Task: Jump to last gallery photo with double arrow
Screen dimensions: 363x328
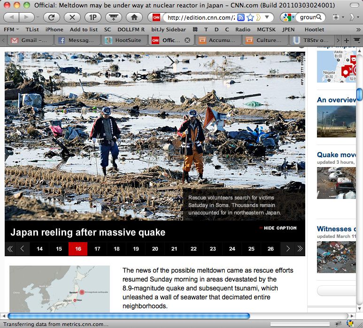Action: click(x=300, y=249)
